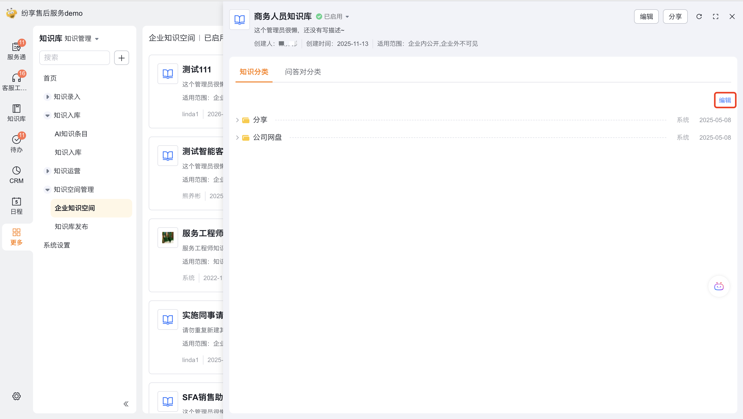Select 知识库发布 in the navigation
Screen dimensions: 743x419
[x=71, y=227]
